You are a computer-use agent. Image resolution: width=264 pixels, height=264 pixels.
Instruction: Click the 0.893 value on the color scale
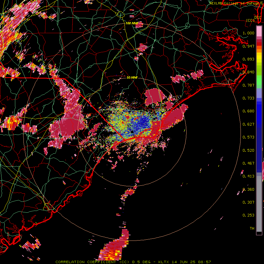pyautogui.click(x=248, y=59)
